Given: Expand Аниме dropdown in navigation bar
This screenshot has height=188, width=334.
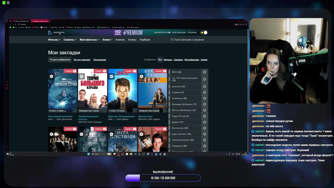Looking at the screenshot, I should [107, 40].
